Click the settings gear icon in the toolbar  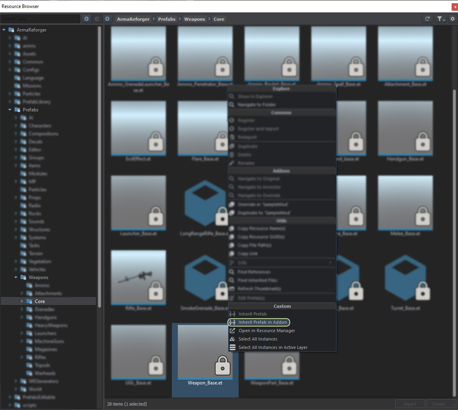point(452,19)
